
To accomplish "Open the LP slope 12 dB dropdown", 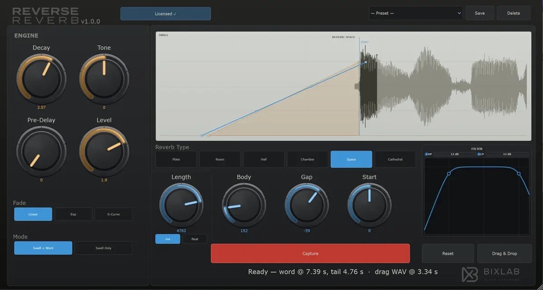I will [x=508, y=154].
